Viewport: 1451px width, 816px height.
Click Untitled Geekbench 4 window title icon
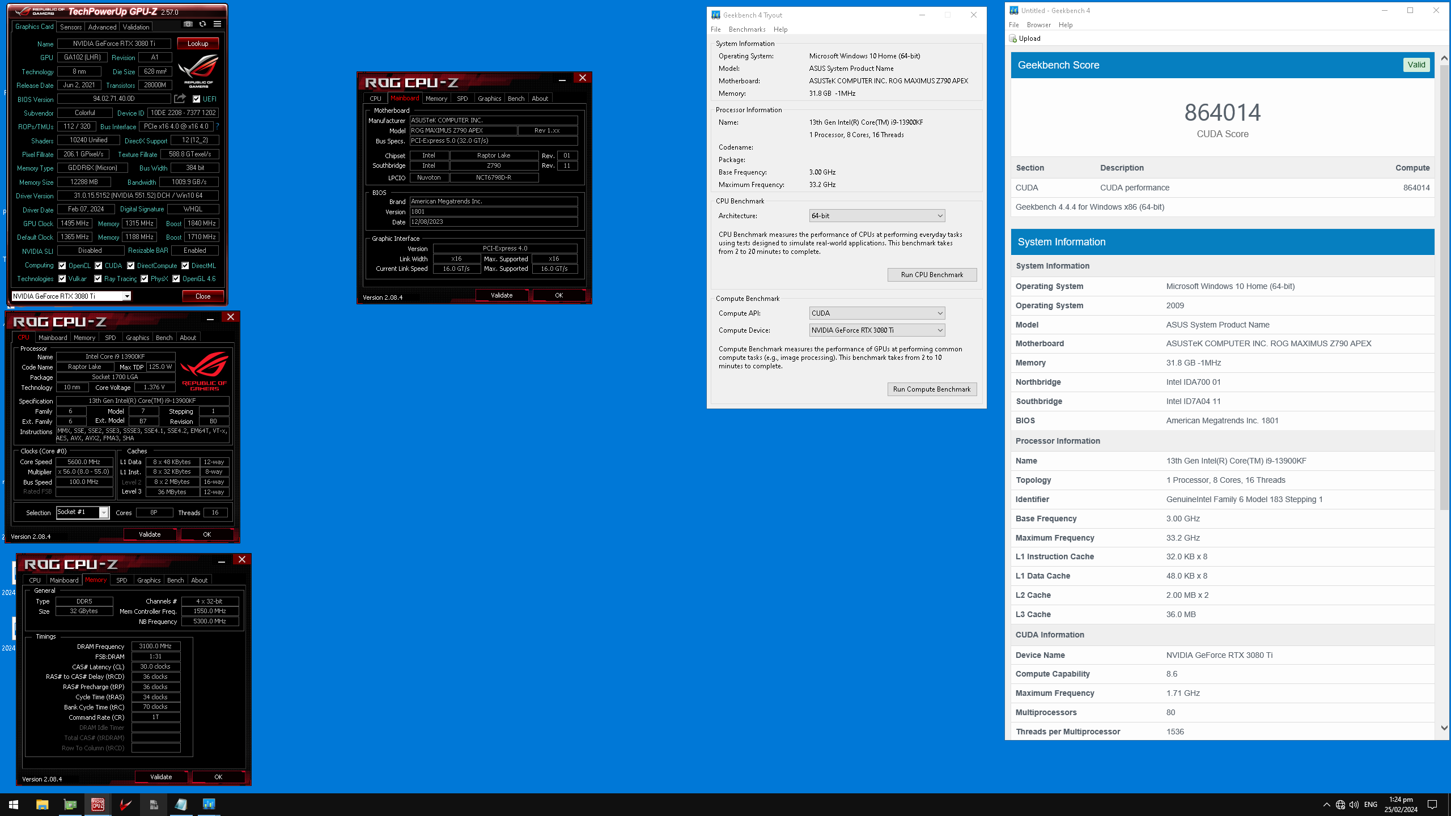click(x=1014, y=10)
